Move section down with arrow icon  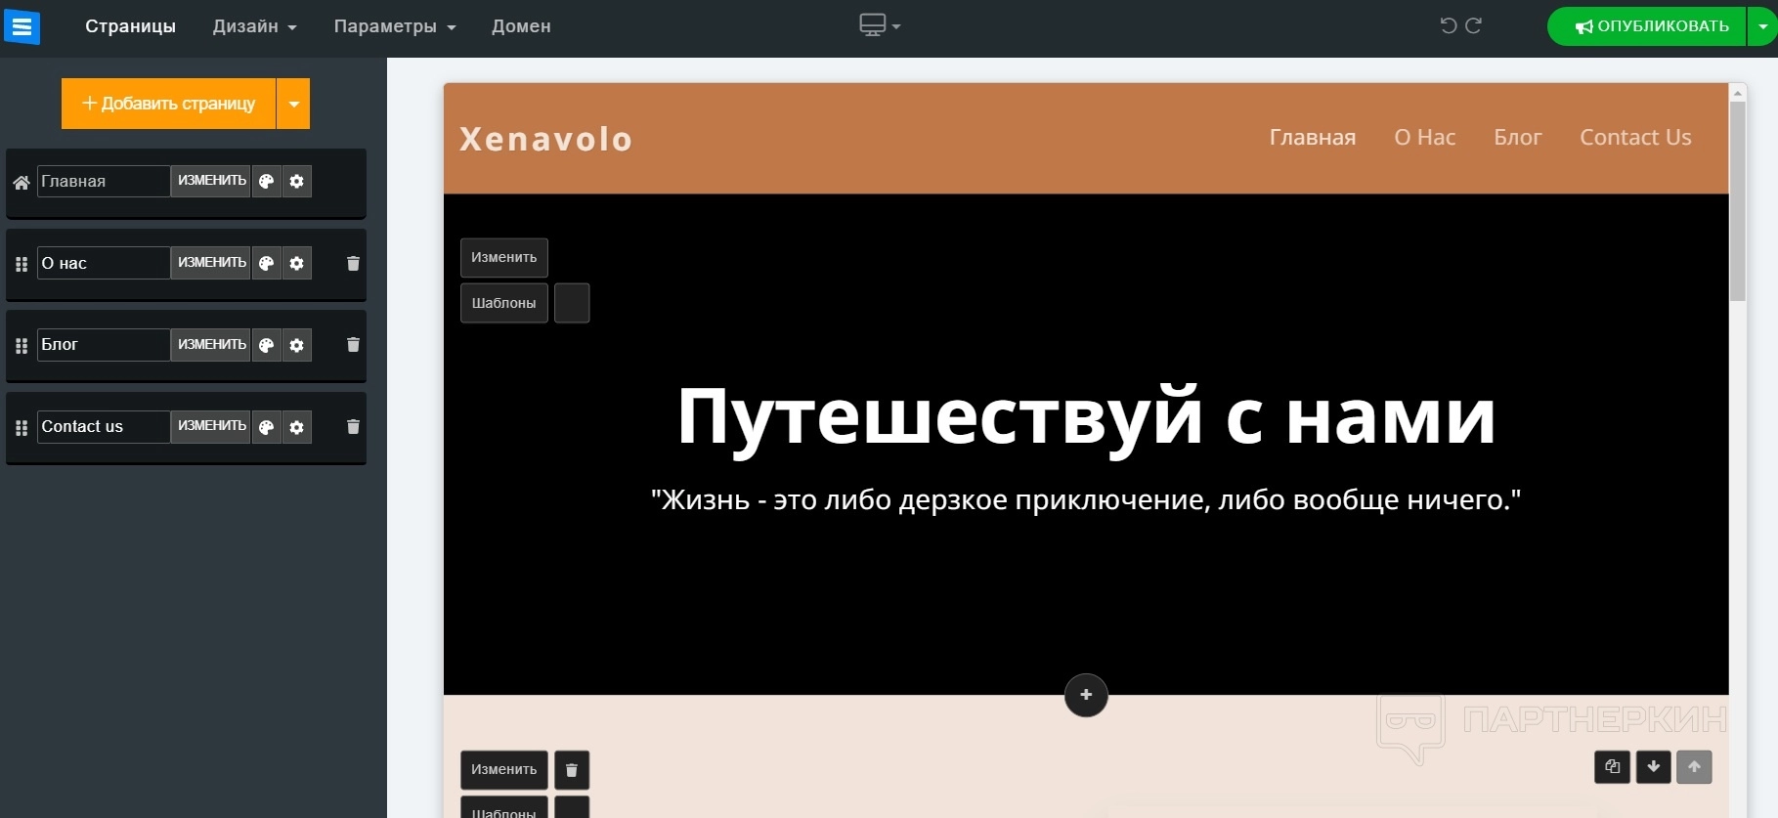[x=1653, y=767]
